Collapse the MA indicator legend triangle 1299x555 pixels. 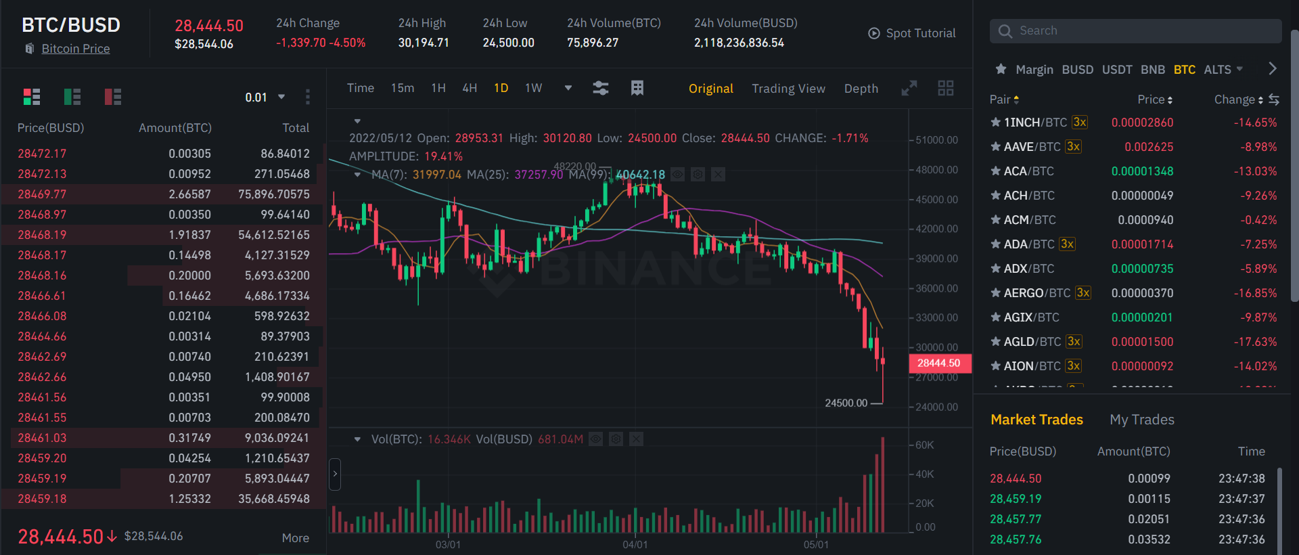click(x=357, y=175)
